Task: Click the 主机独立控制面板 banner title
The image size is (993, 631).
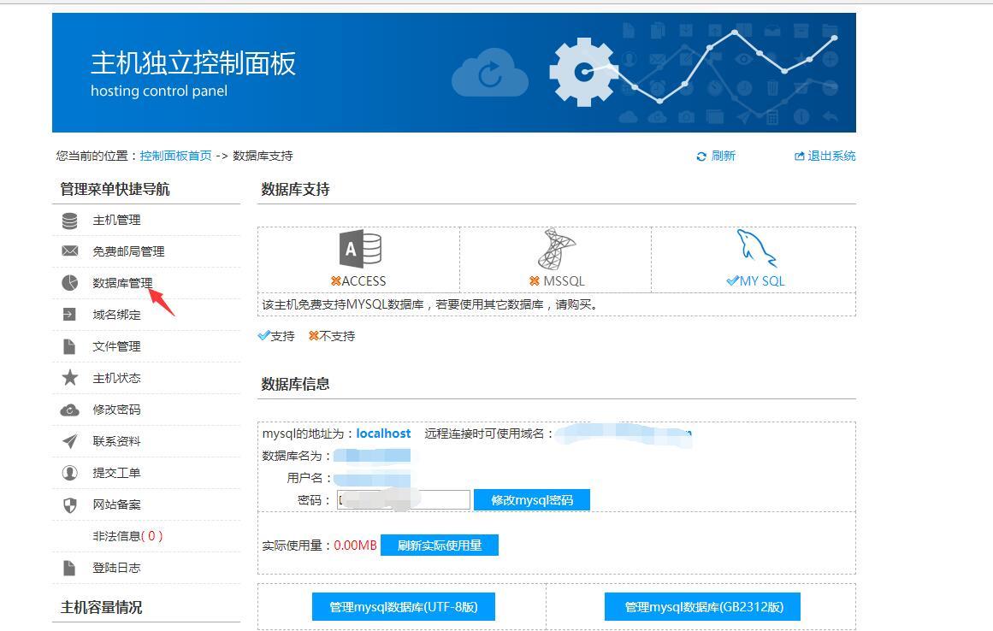Action: [193, 63]
